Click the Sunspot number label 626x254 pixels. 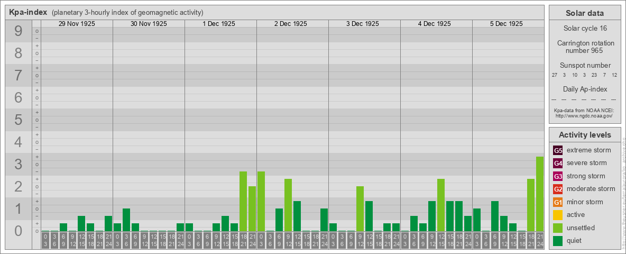click(585, 66)
